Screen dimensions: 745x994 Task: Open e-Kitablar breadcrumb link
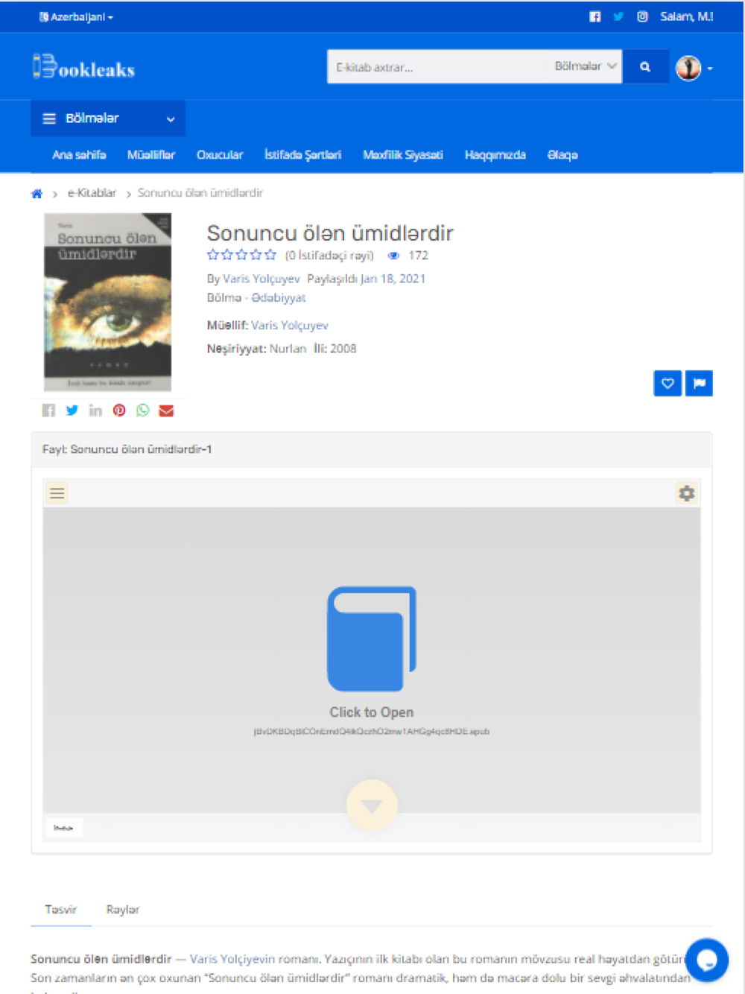coord(92,193)
